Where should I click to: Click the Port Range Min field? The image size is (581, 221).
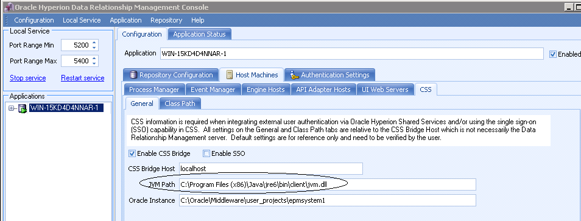coord(76,45)
